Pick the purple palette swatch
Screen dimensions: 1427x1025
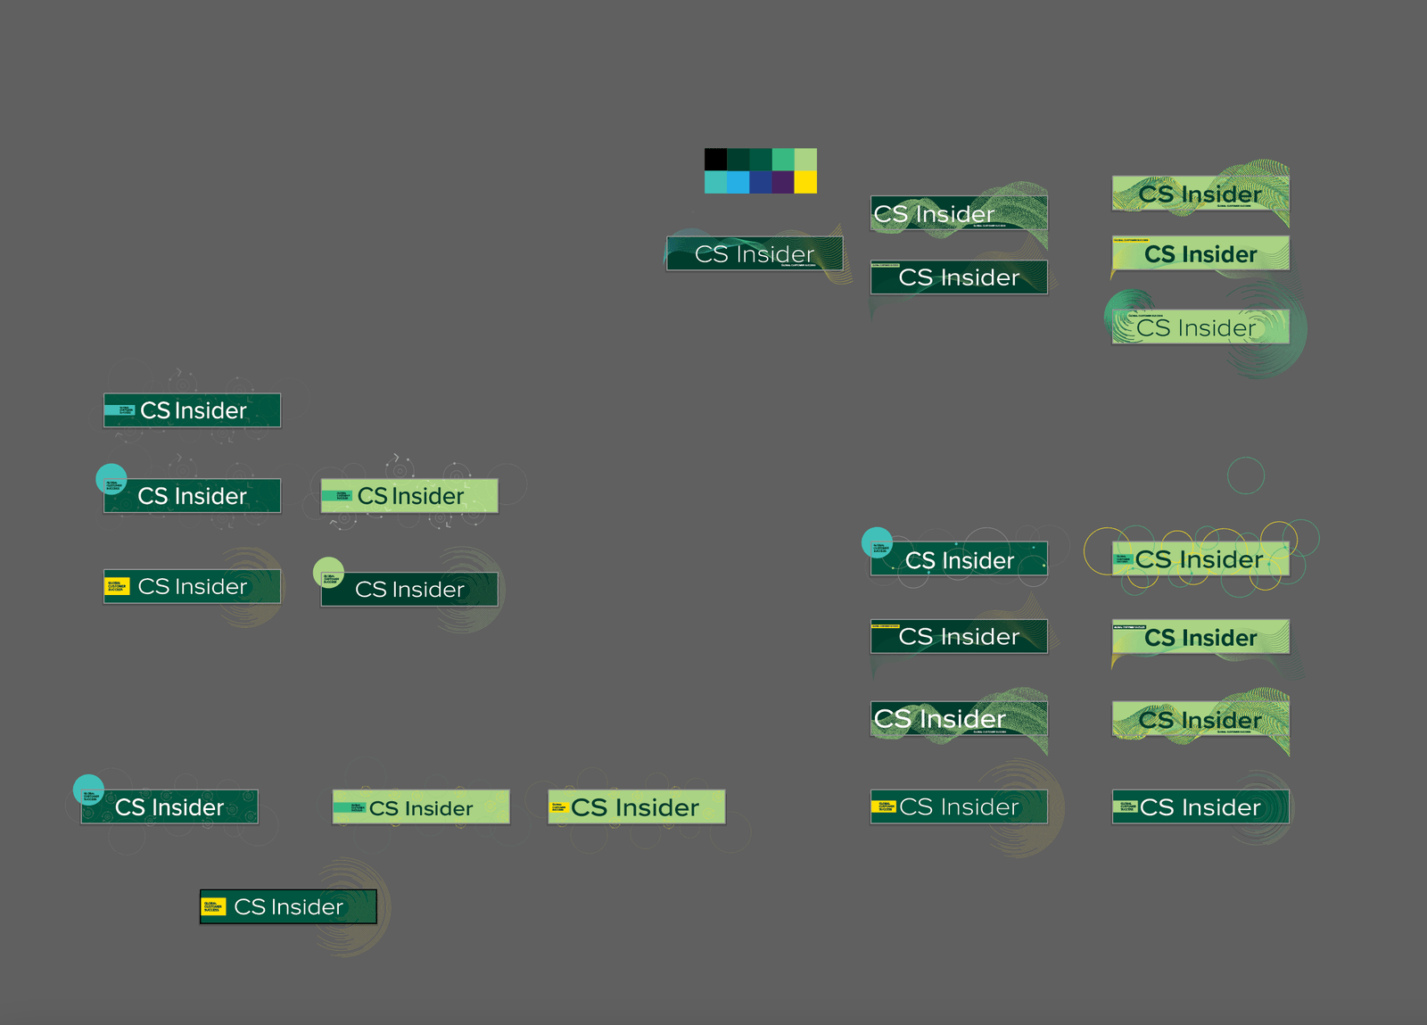point(783,182)
